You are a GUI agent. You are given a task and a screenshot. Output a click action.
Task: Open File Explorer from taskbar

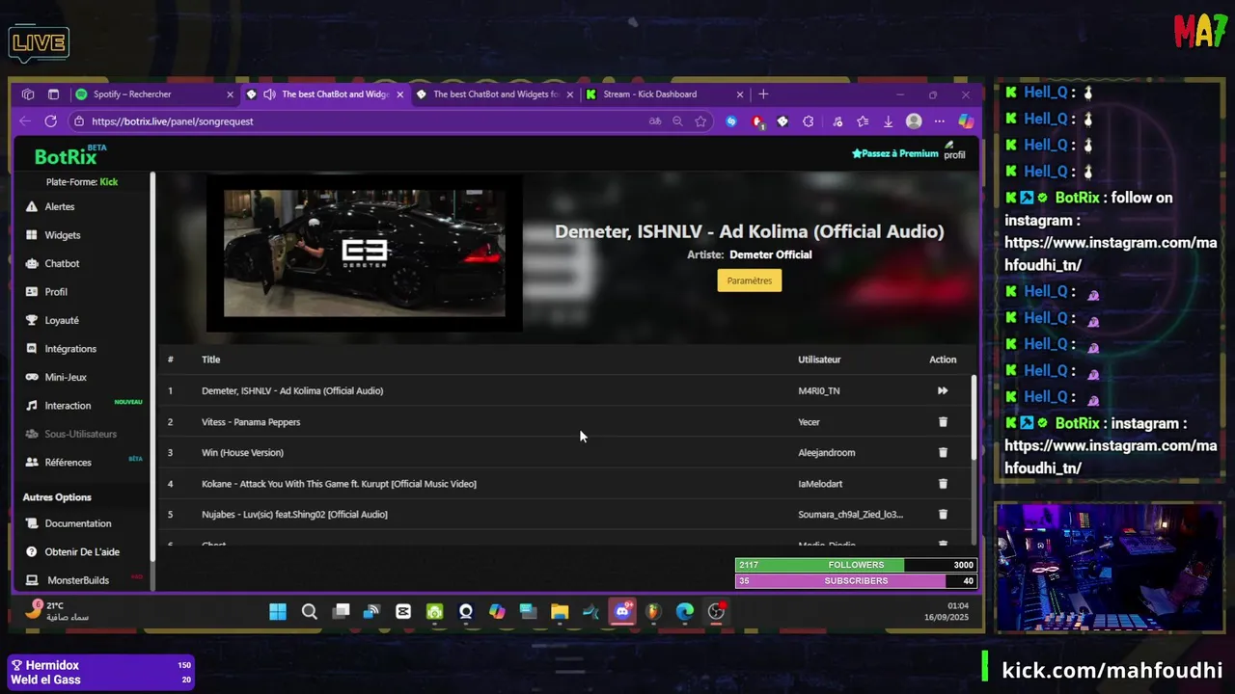[x=560, y=611]
